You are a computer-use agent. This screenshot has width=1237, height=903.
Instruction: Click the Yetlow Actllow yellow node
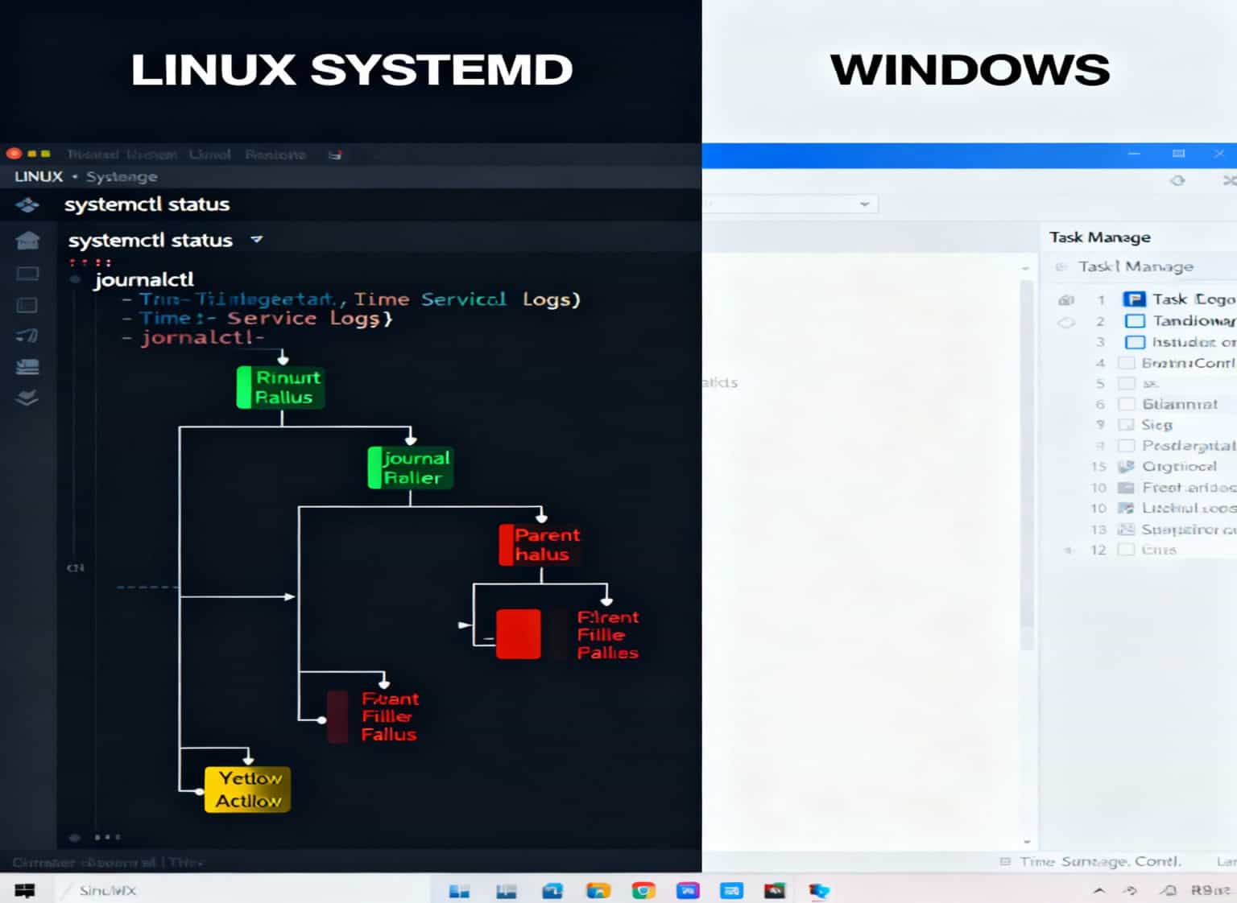(247, 790)
